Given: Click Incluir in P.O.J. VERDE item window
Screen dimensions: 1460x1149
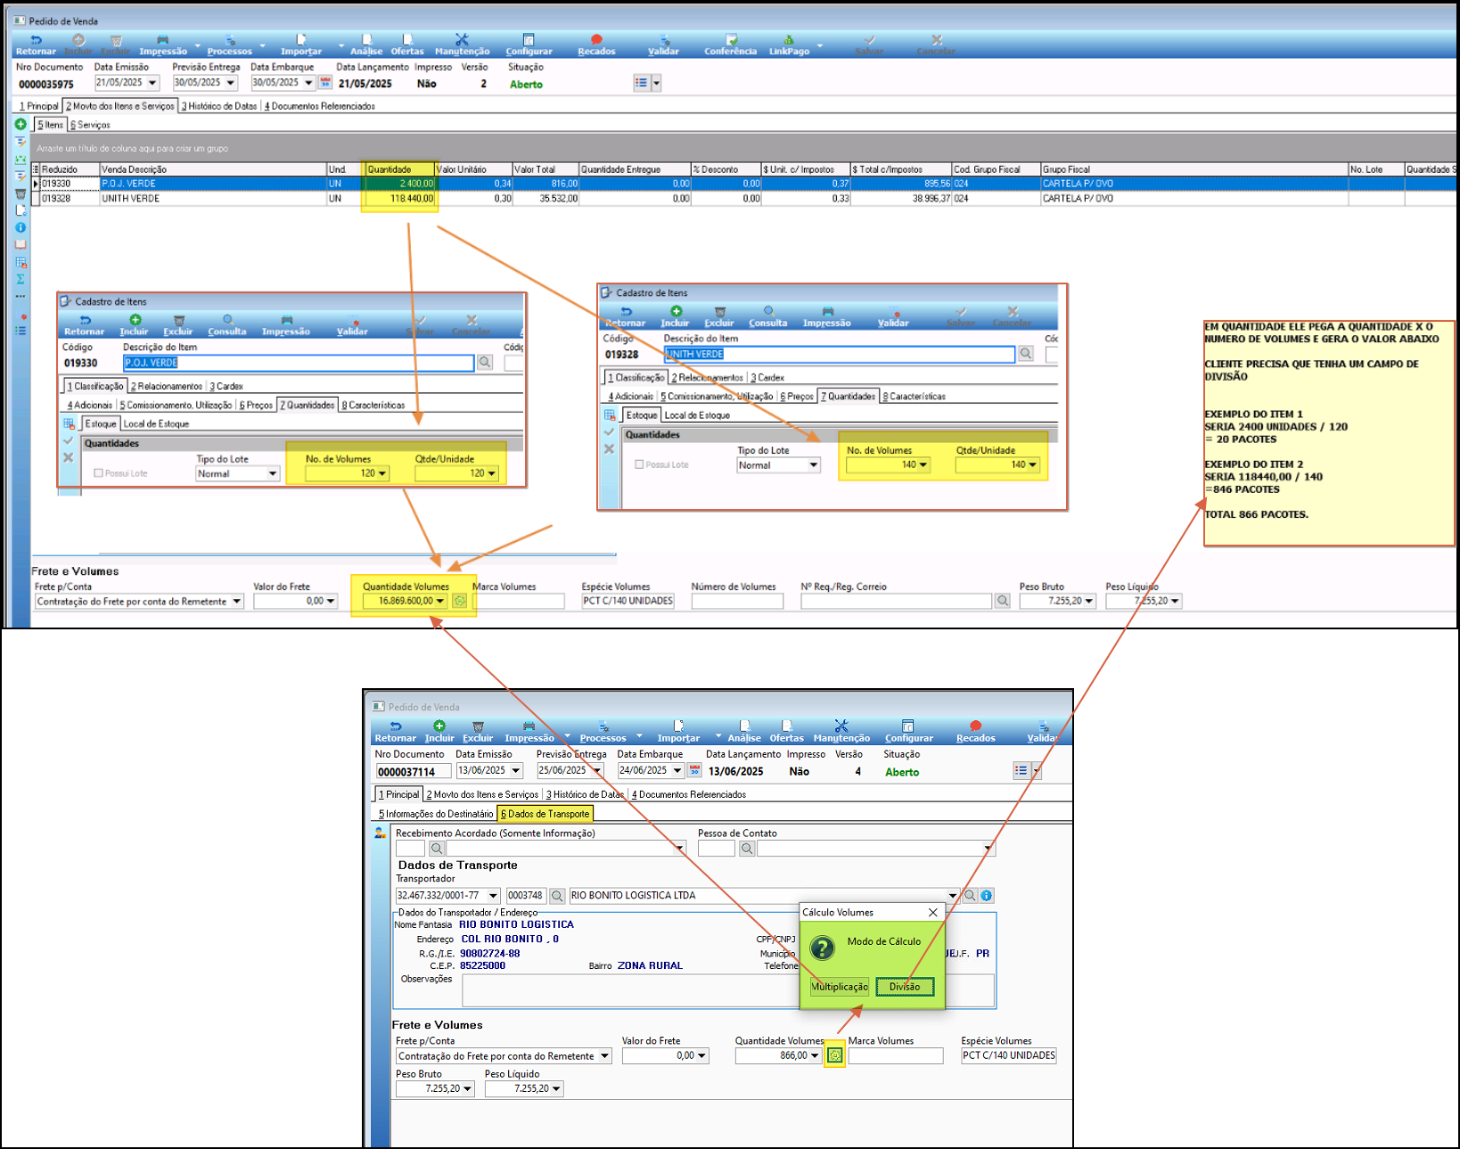Looking at the screenshot, I should pyautogui.click(x=135, y=324).
